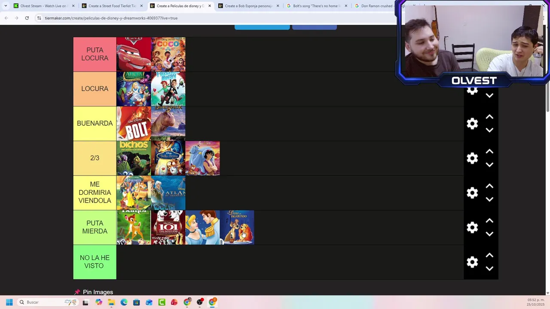Open settings gear for PUTA MIERDA tier

(x=472, y=227)
